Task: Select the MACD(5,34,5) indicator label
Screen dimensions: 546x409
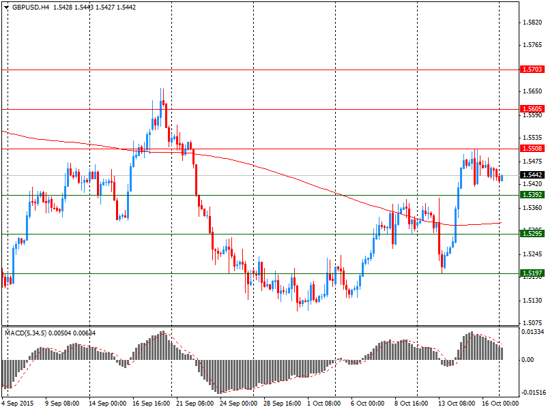Action: [x=26, y=333]
